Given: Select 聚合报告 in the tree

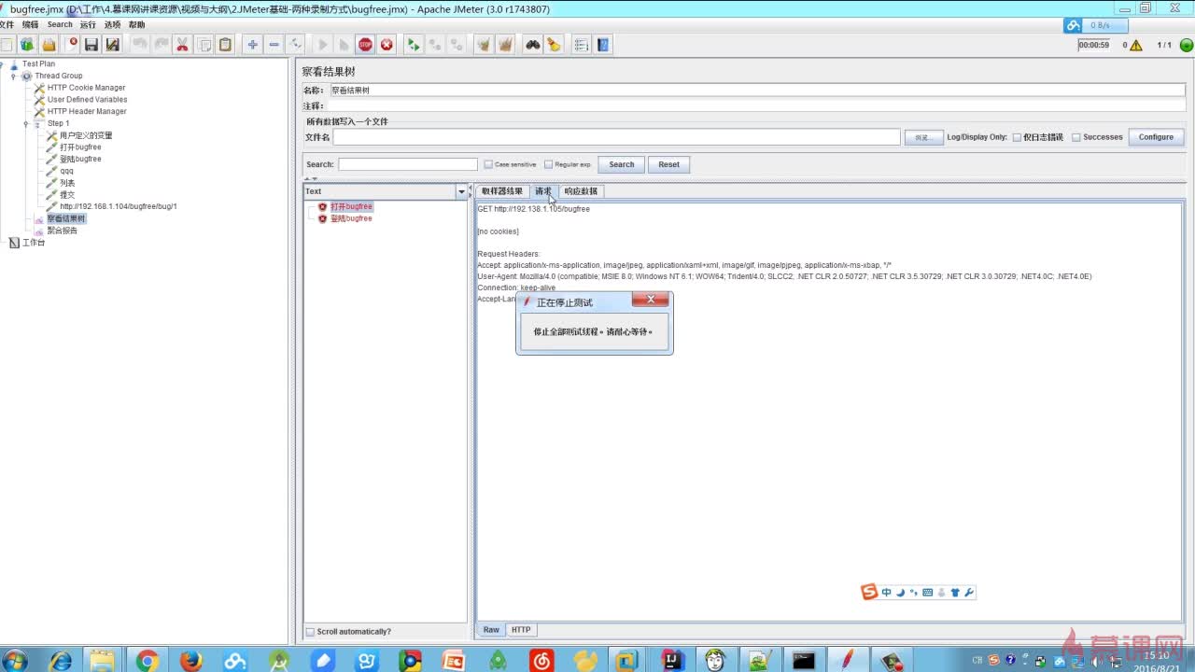Looking at the screenshot, I should click(x=63, y=231).
